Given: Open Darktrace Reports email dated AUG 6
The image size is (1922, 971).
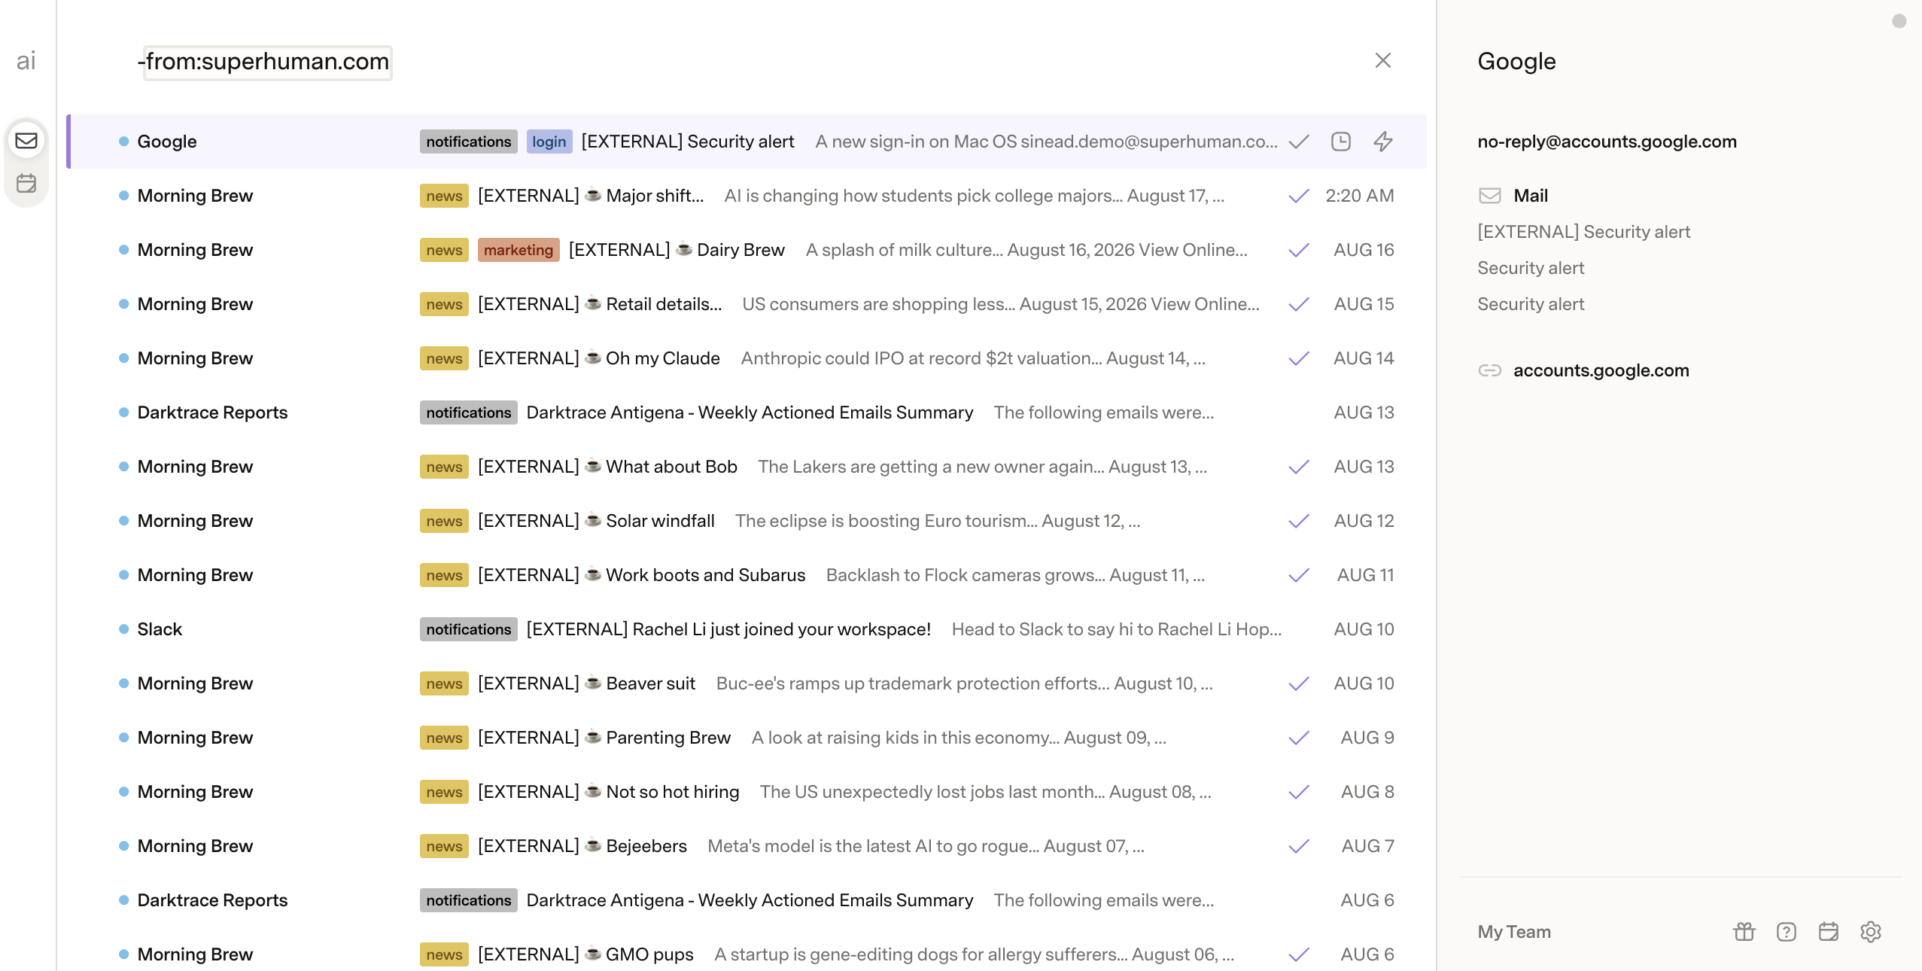Looking at the screenshot, I should point(747,900).
